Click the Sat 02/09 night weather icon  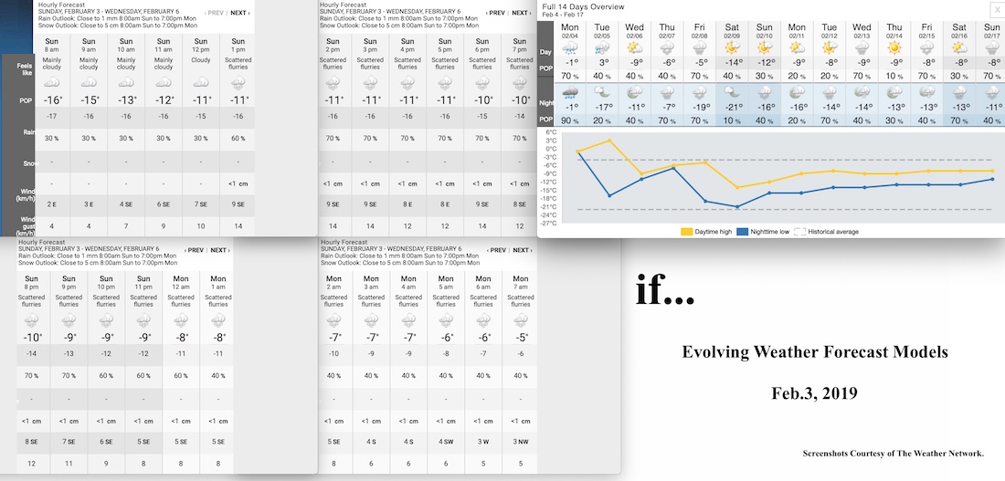tap(732, 93)
